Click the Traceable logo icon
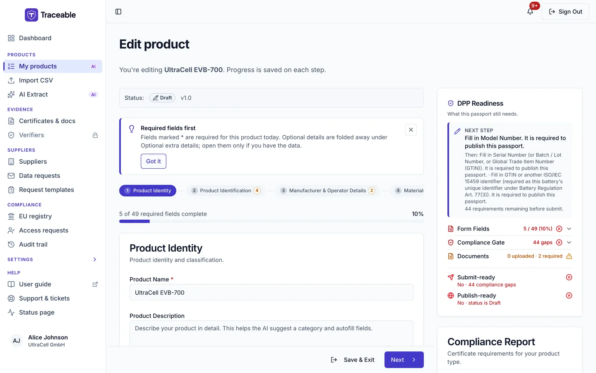The width and height of the screenshot is (596, 373). click(31, 15)
